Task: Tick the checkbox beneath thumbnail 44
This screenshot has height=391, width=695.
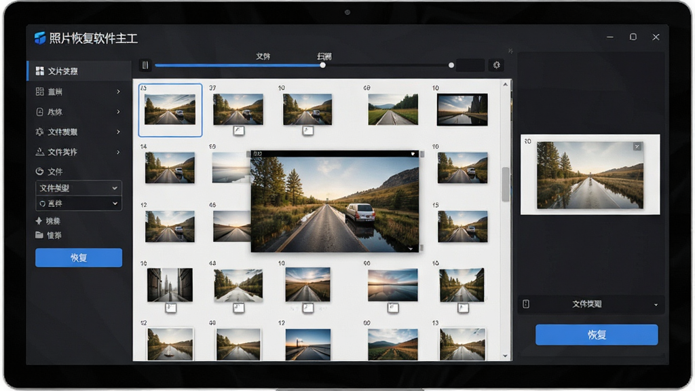Action: click(x=239, y=308)
